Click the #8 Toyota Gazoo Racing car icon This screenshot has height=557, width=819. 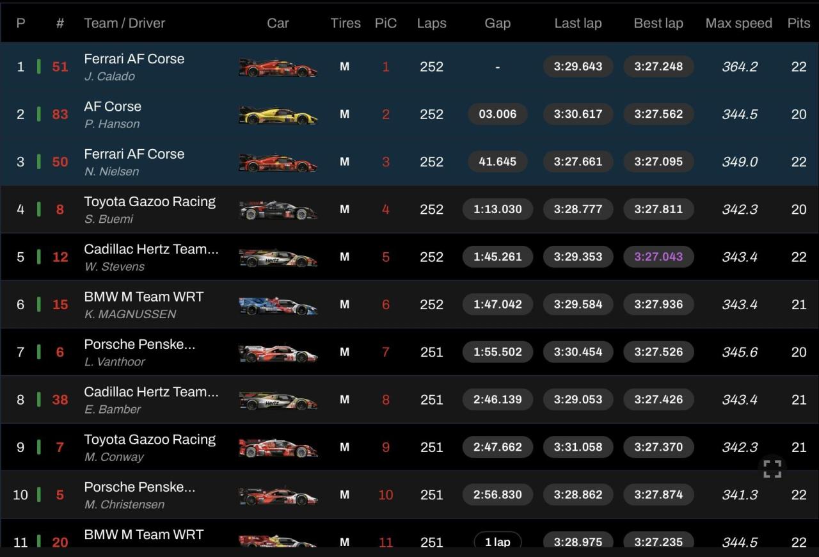[x=278, y=210]
